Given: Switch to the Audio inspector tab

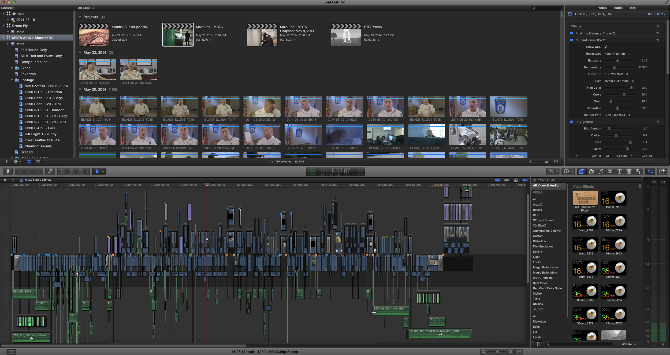Looking at the screenshot, I should [618, 8].
